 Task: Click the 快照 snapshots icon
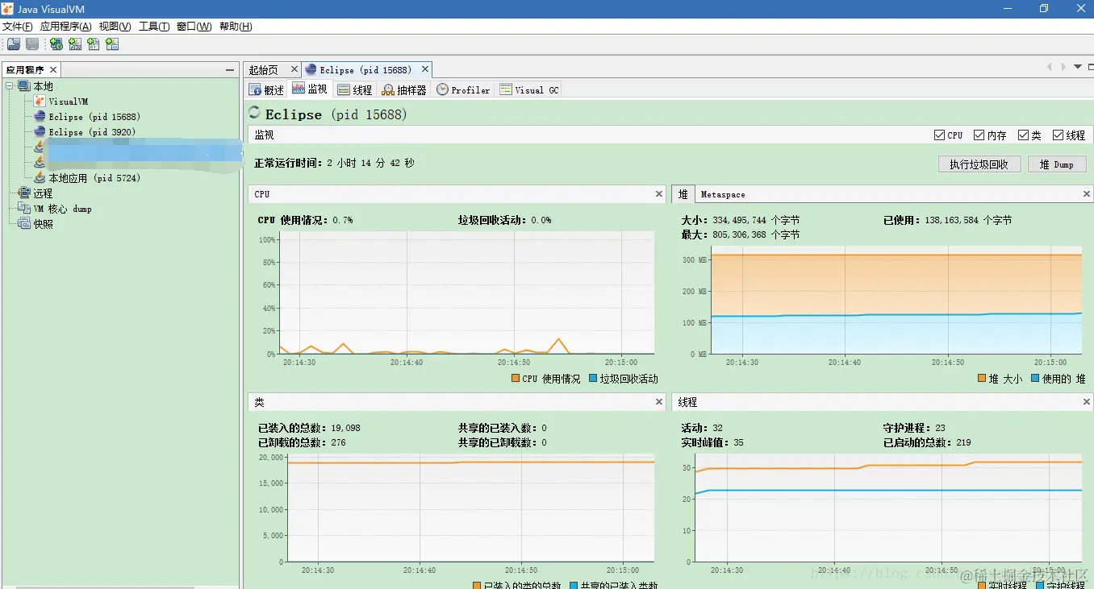[x=24, y=224]
